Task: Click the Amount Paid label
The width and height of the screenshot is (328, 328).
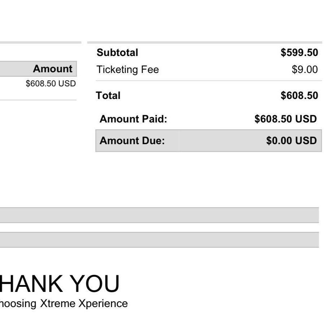Action: [x=133, y=119]
